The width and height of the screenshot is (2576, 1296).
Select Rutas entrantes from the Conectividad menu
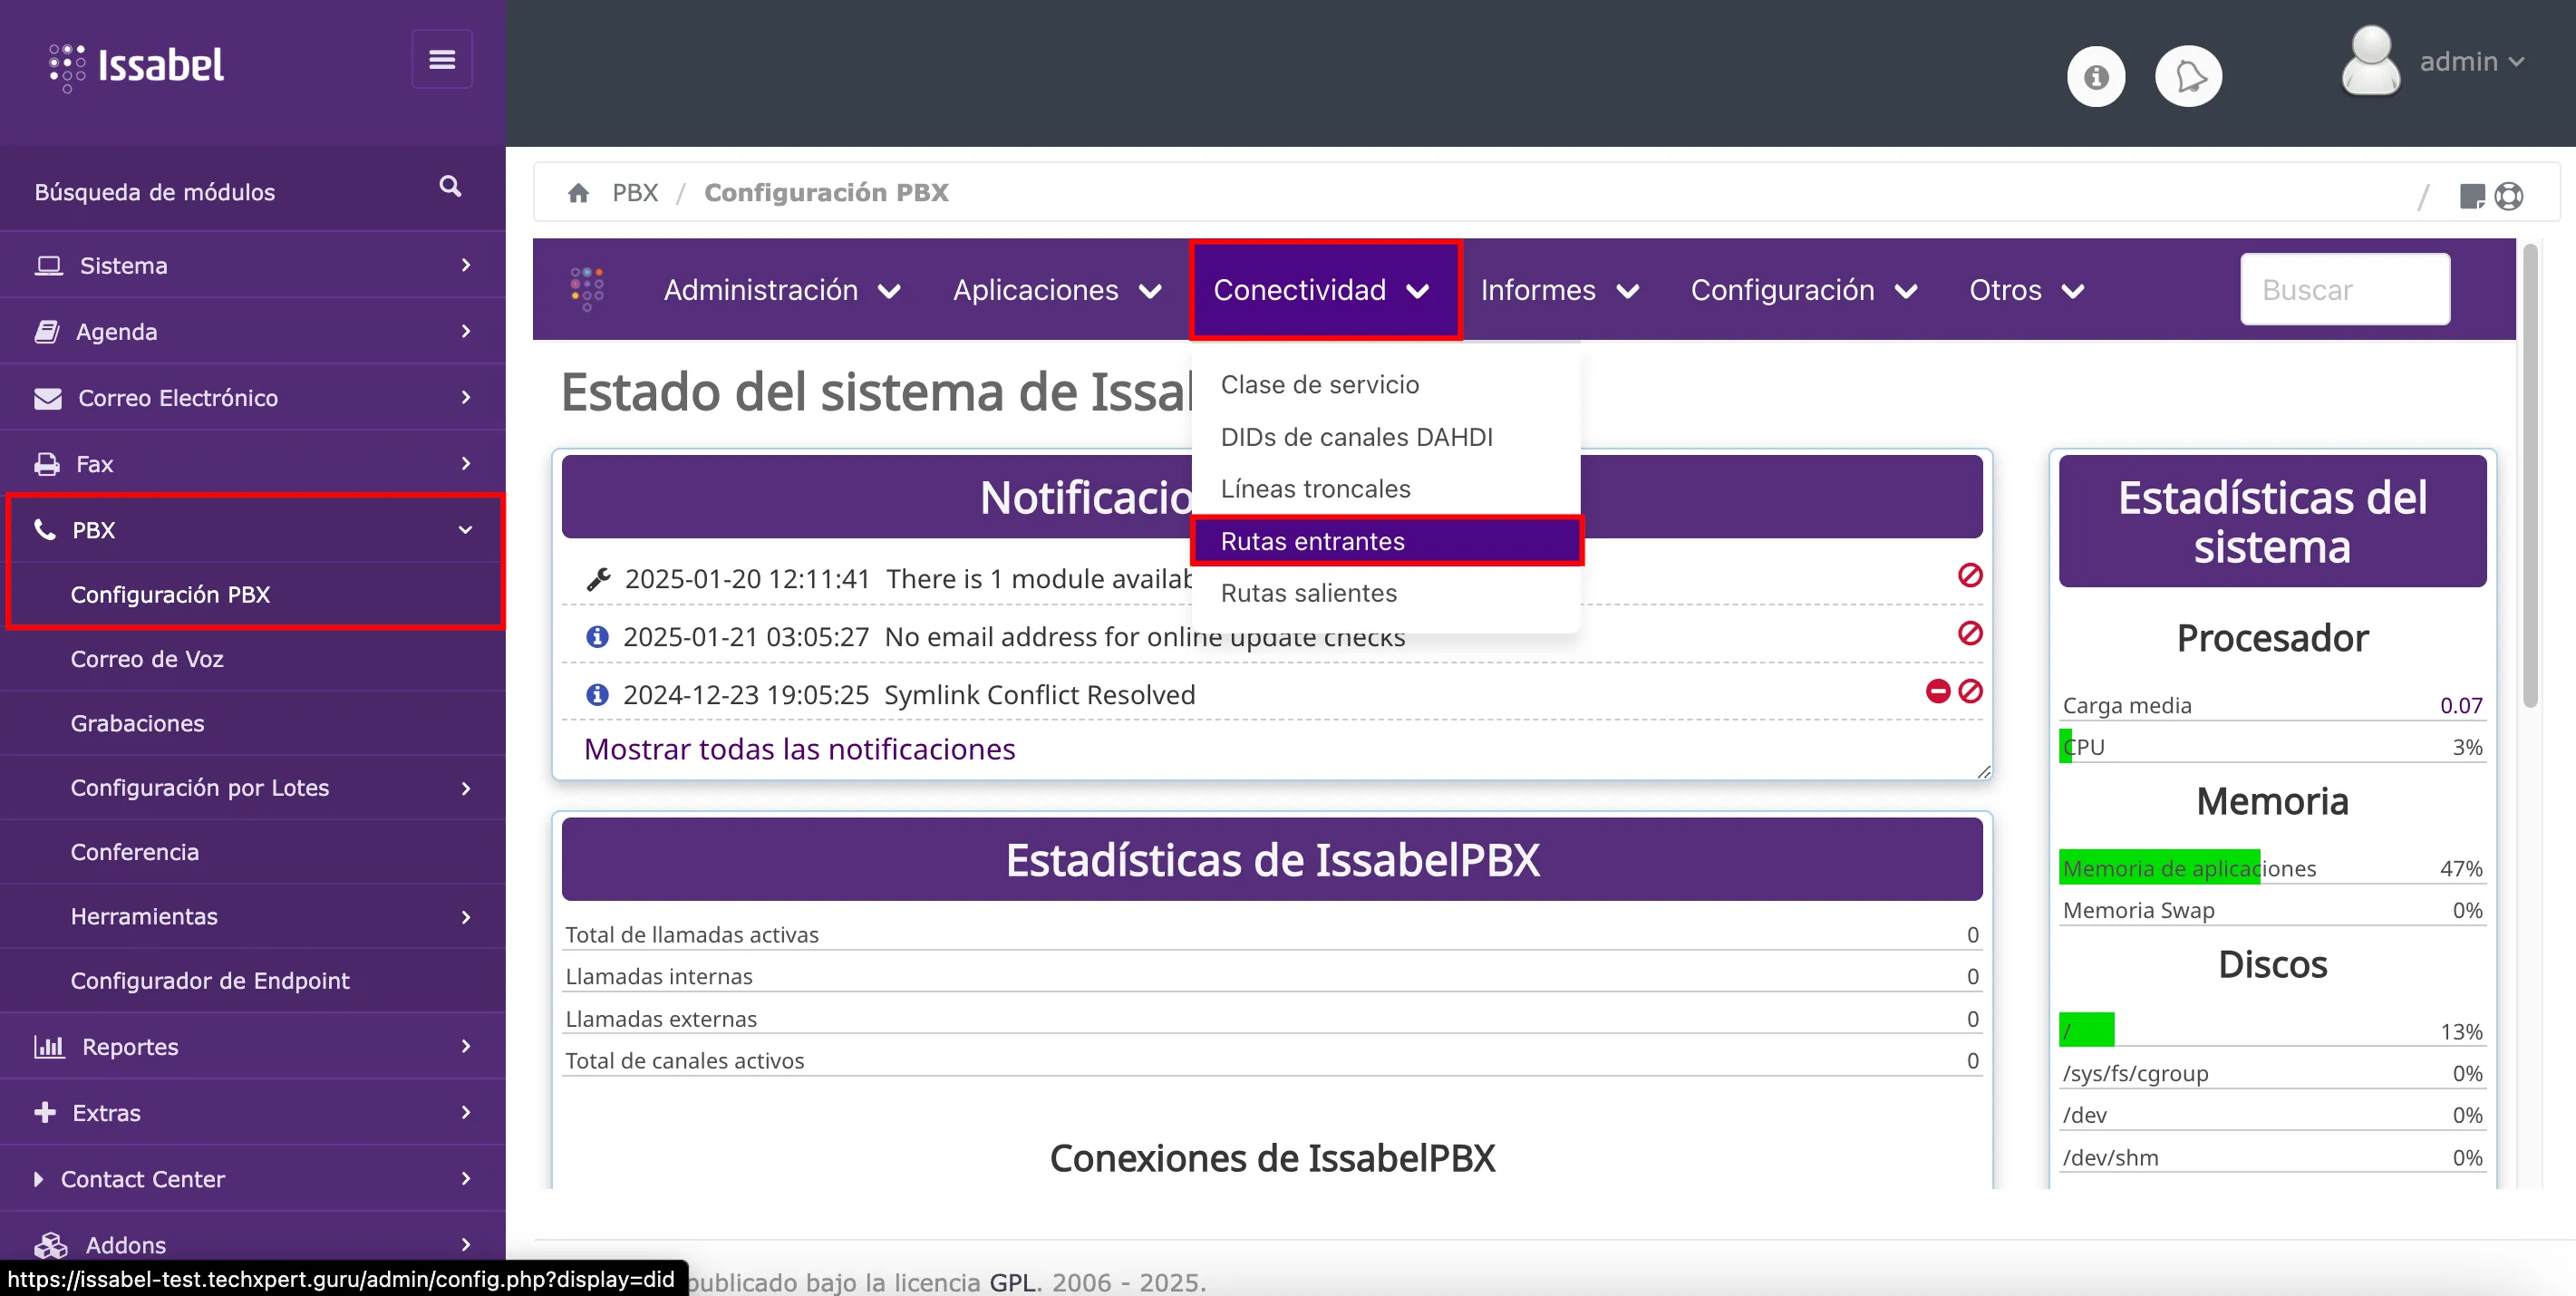point(1312,541)
